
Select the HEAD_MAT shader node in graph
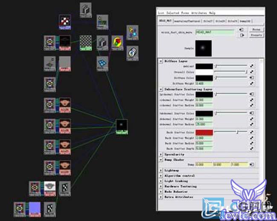pos(122,127)
